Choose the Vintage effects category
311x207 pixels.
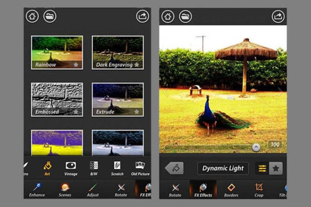71,168
